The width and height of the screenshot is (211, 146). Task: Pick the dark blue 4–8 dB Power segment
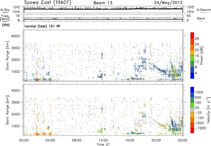pyautogui.click(x=192, y=70)
